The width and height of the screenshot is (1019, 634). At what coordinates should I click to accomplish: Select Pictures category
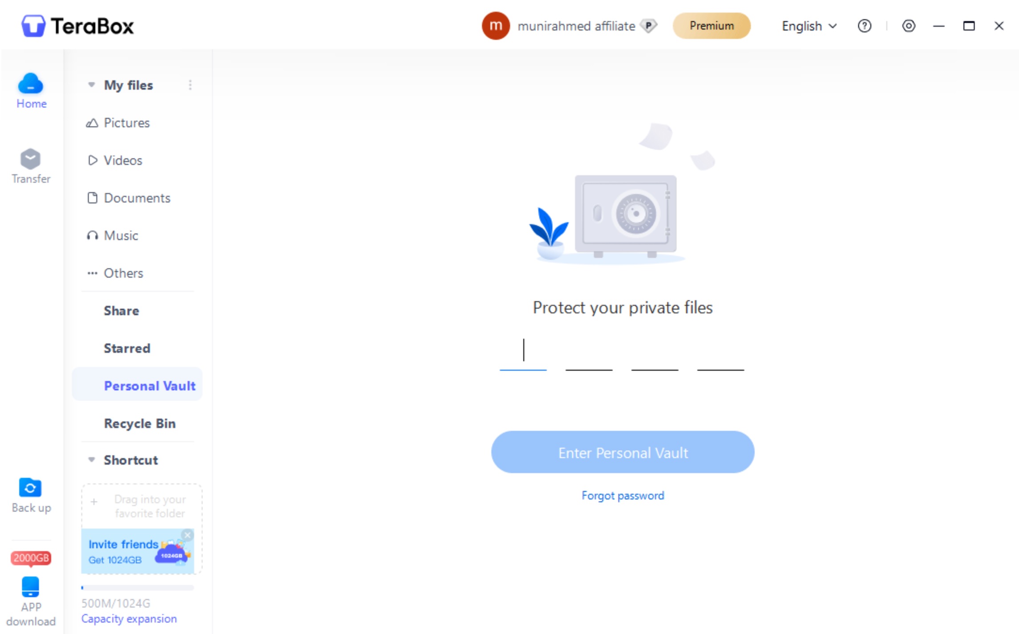[x=126, y=123]
